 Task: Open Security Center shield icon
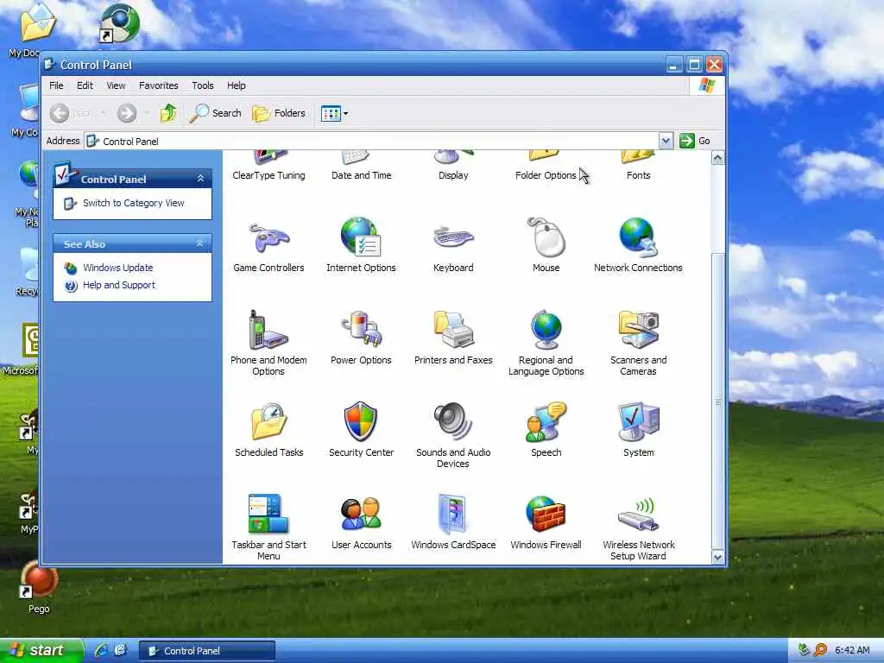[x=361, y=421]
